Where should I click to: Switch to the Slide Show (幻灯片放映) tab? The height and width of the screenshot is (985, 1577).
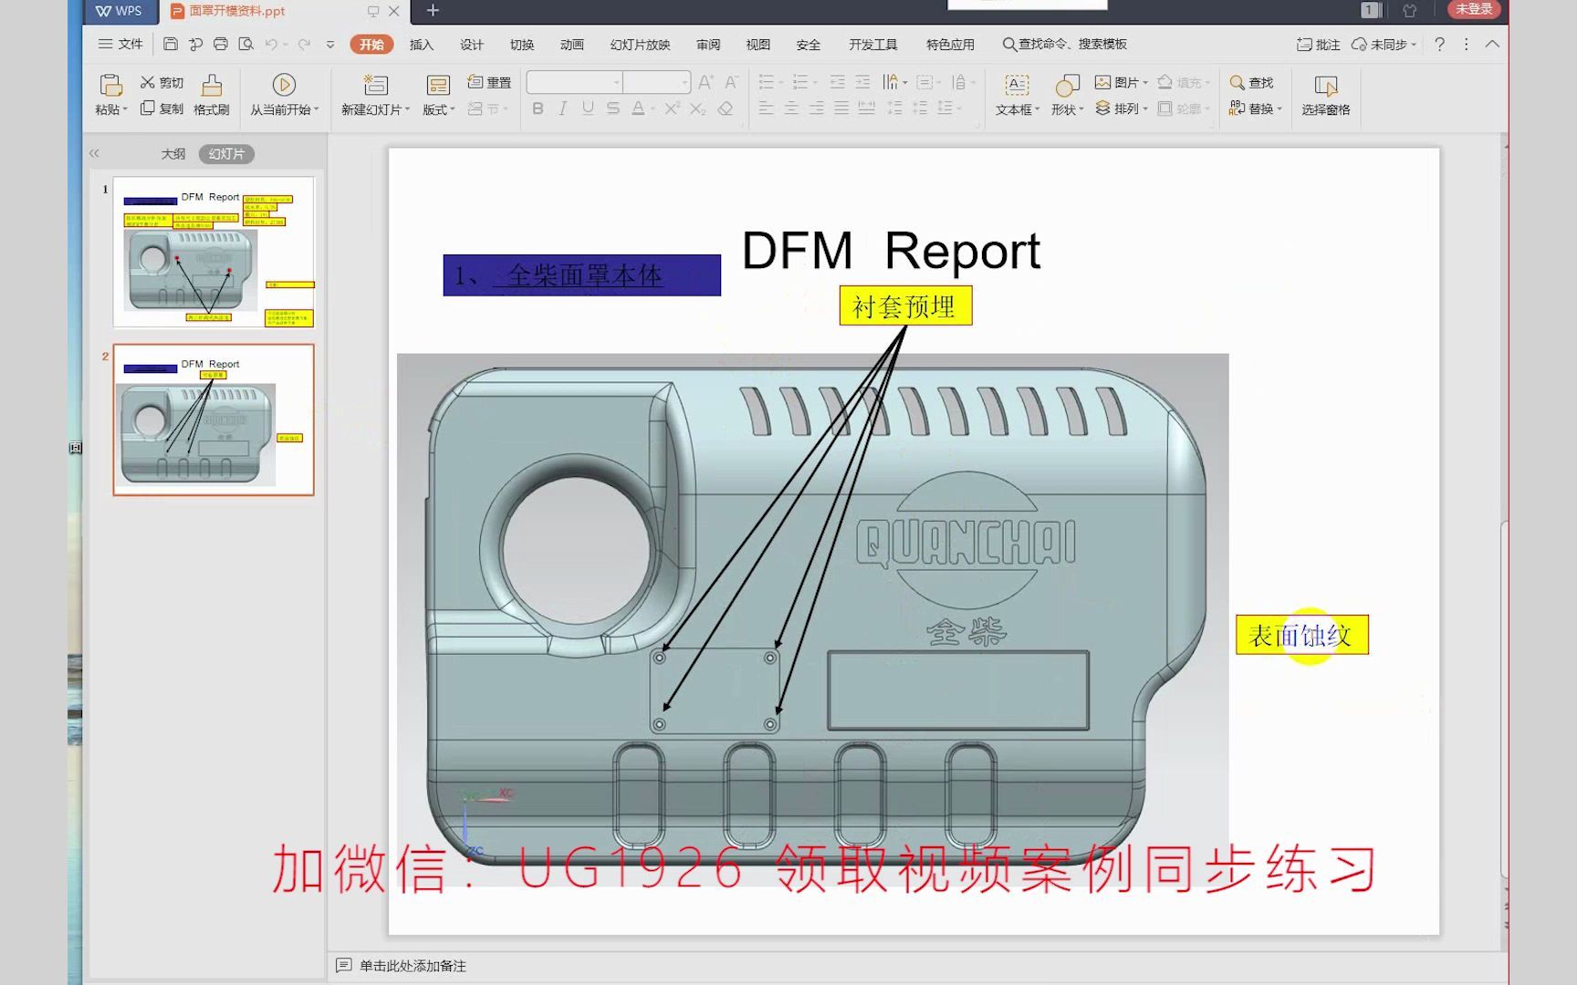[641, 44]
